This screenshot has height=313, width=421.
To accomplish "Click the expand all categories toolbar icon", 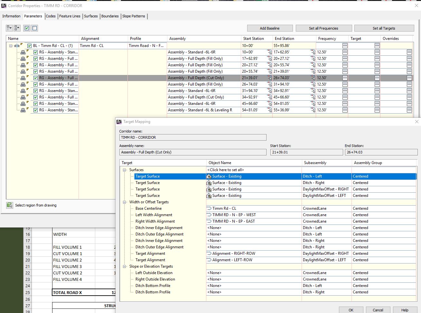I will click(9, 28).
